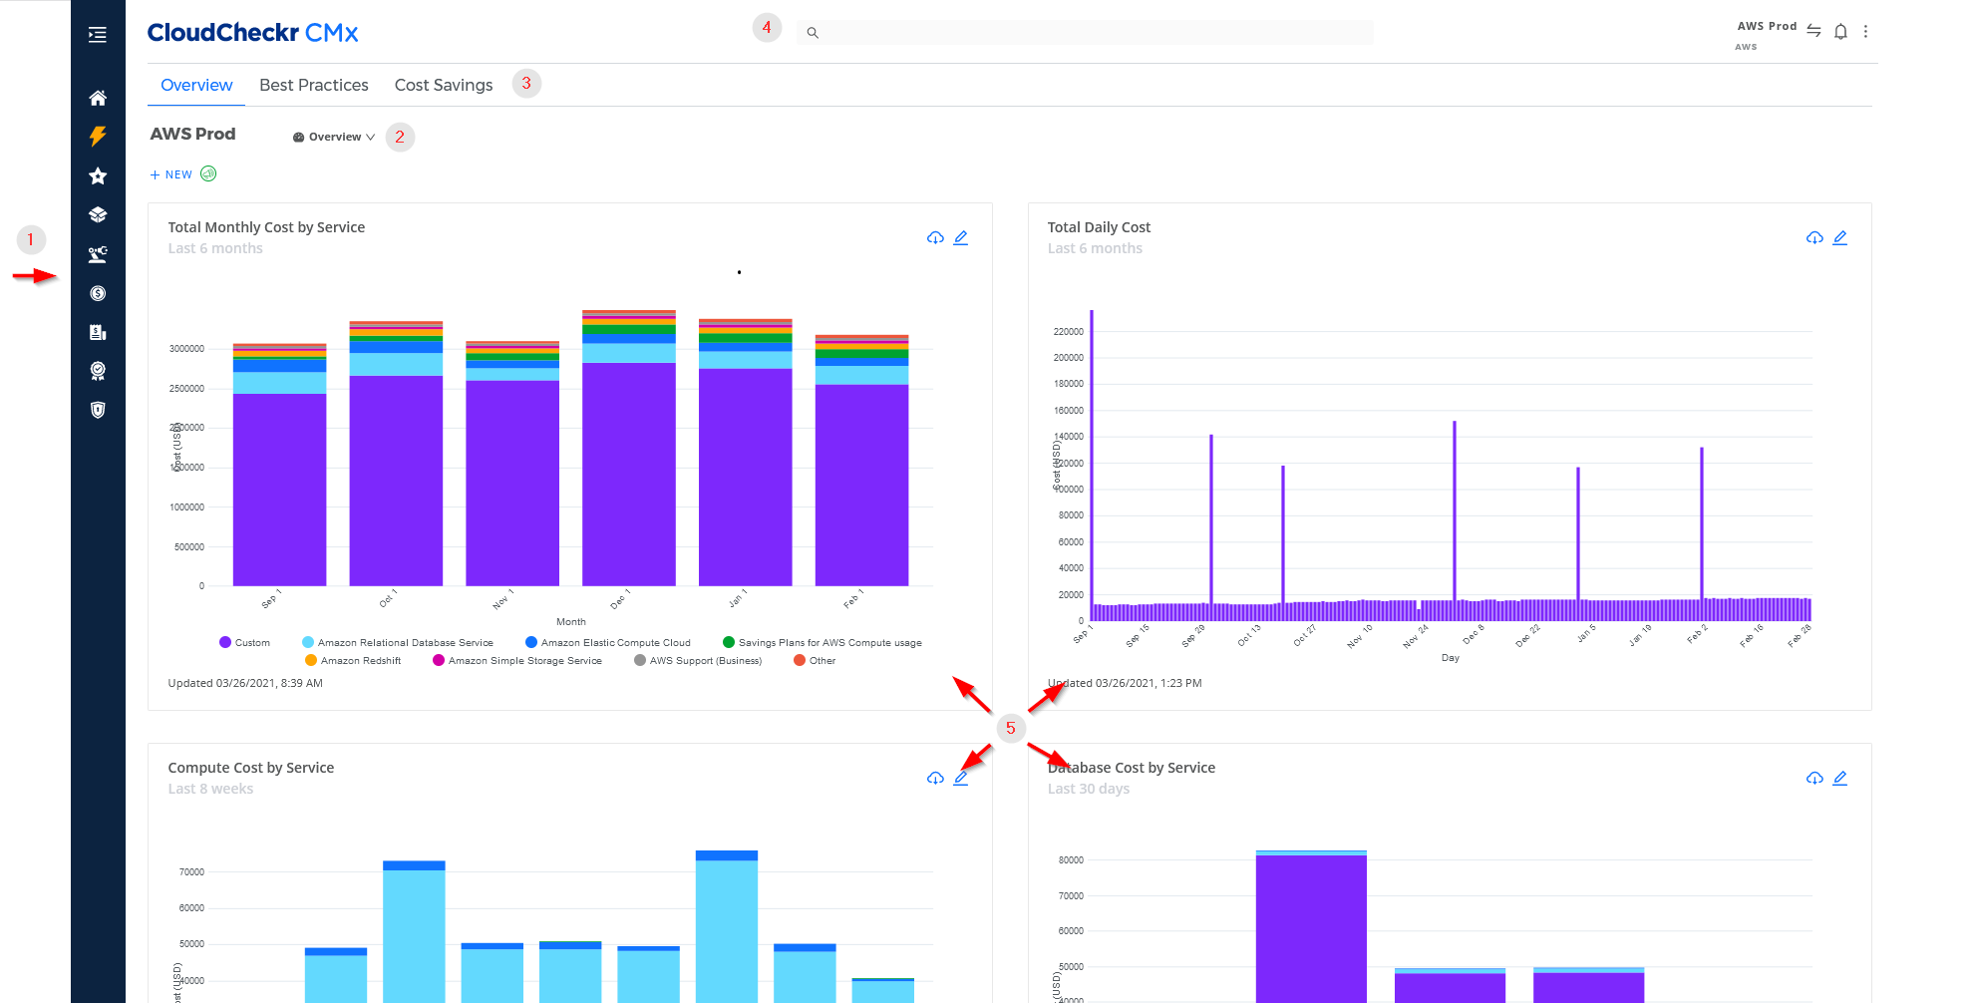
Task: Open the three-dot options menu
Action: click(1865, 32)
